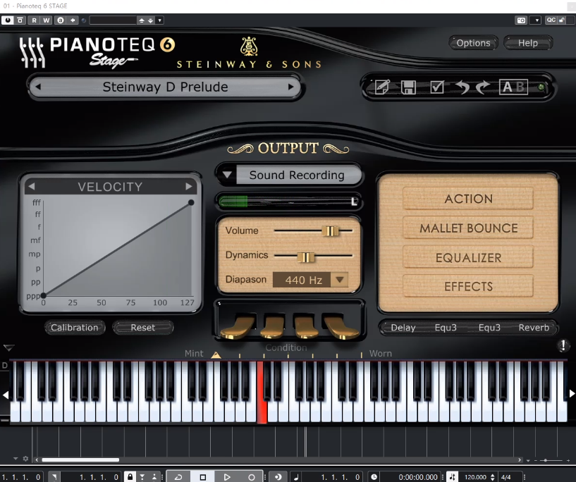The height and width of the screenshot is (482, 576).
Task: Undo last change arrow
Action: (462, 87)
